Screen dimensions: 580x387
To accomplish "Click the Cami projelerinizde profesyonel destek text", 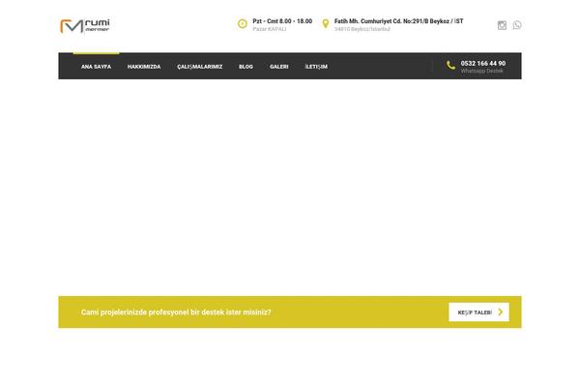I will point(176,313).
